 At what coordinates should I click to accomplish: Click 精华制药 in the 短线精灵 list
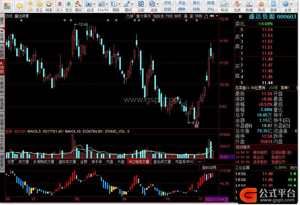pos(260,152)
